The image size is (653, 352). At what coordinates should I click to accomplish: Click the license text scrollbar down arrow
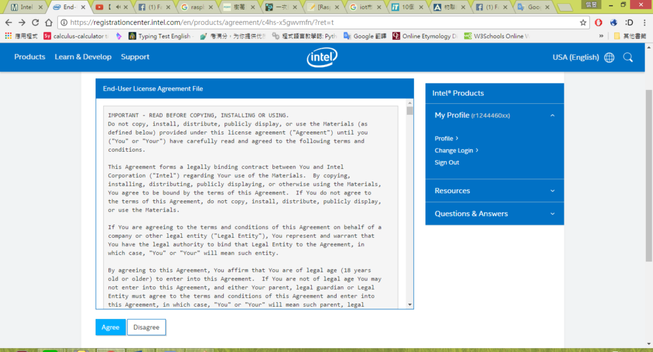click(x=410, y=305)
